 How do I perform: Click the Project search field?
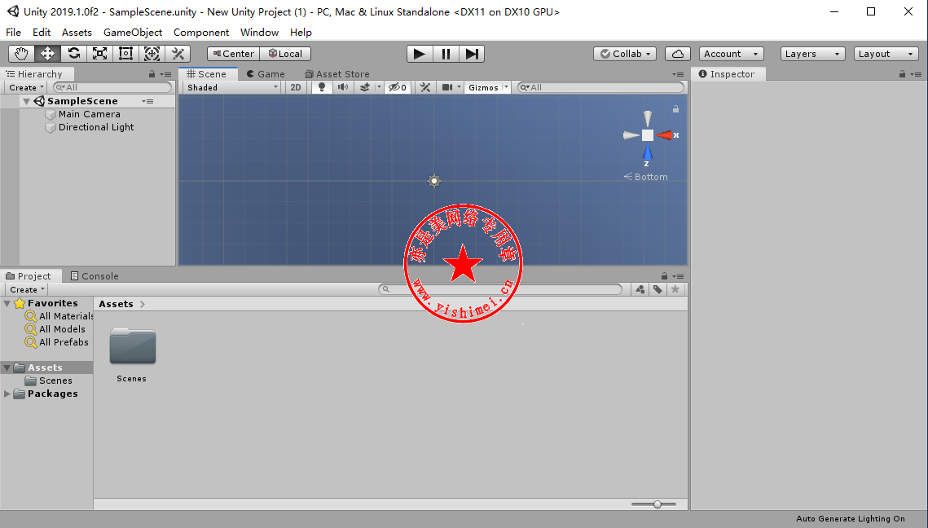tap(500, 289)
